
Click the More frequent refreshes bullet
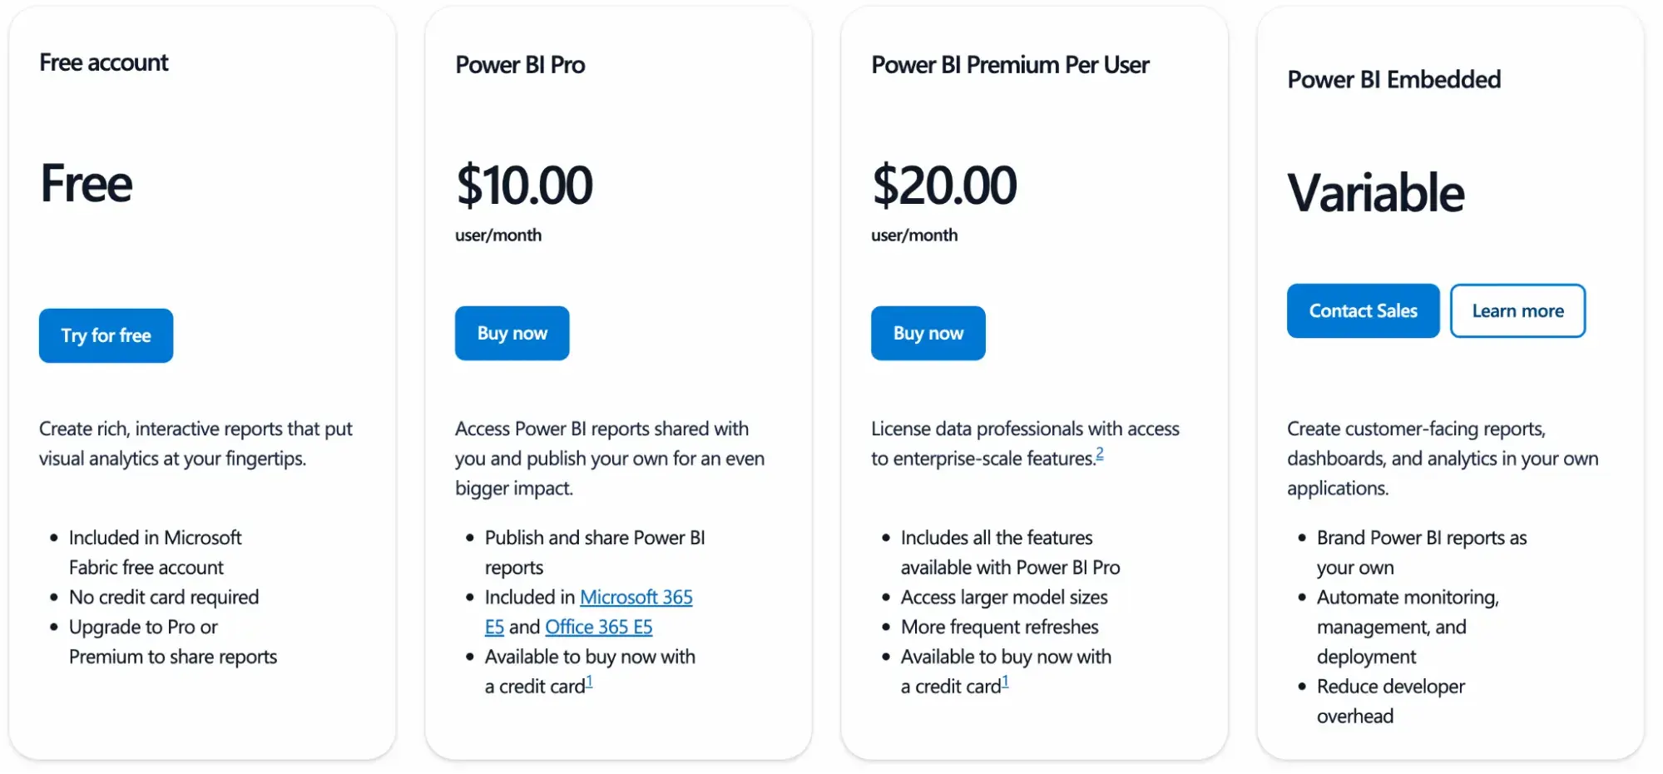point(999,627)
